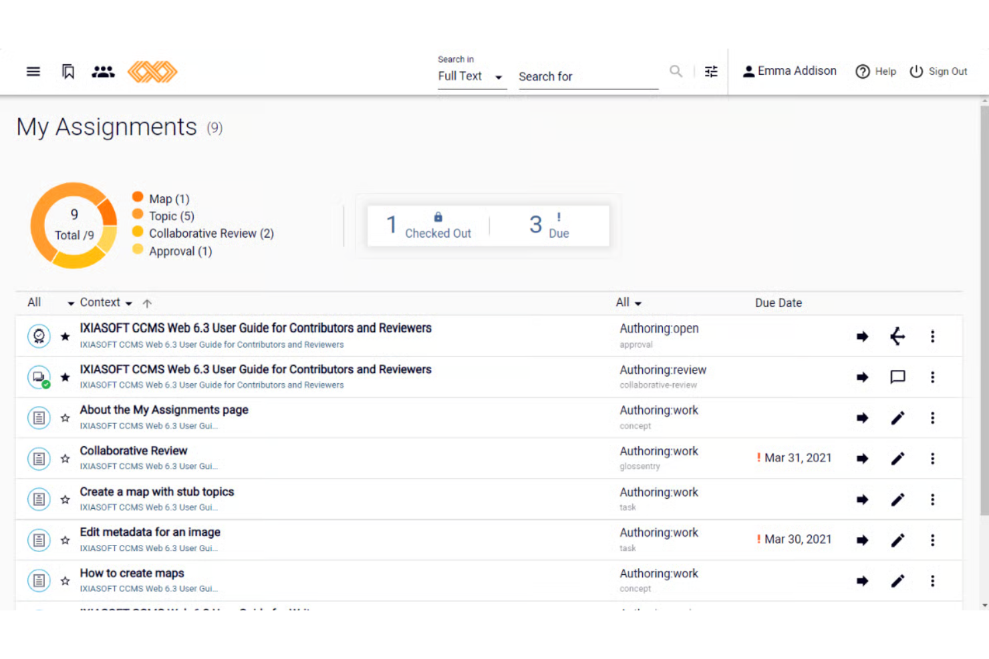Click the Search for input field
The height and width of the screenshot is (659, 989).
point(588,77)
